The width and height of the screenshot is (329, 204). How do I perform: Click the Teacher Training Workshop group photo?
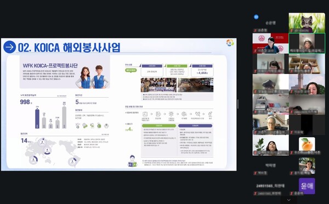158,85
